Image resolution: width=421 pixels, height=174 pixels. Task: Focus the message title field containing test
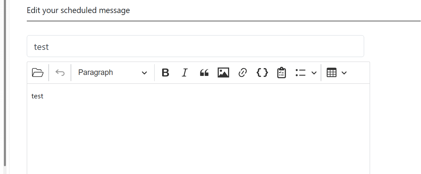click(195, 46)
